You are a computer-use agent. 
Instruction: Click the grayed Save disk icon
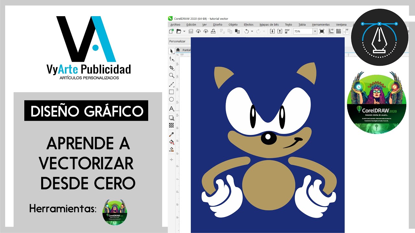pyautogui.click(x=191, y=31)
